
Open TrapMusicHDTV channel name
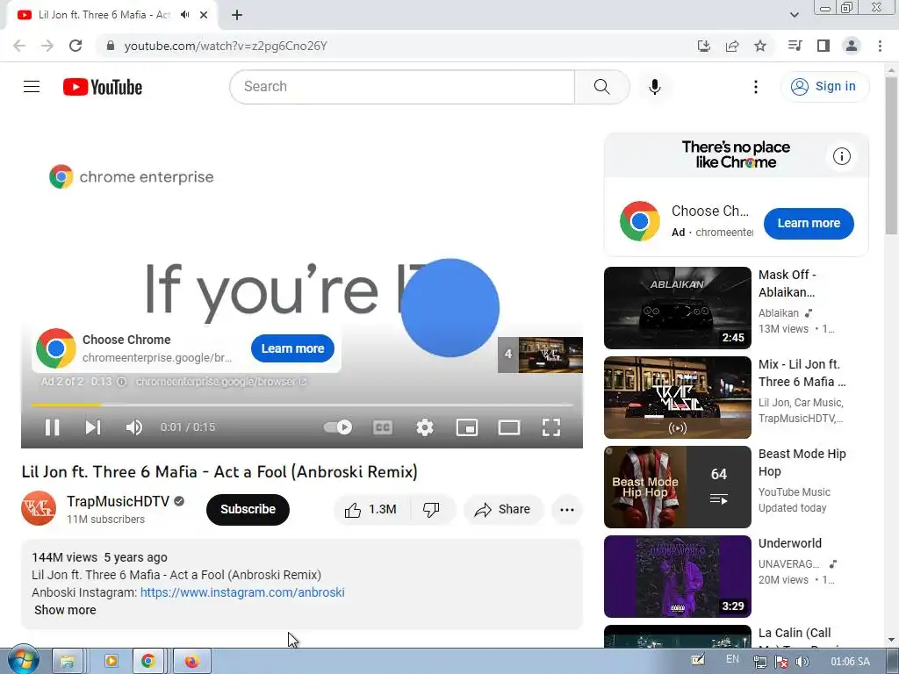pos(118,501)
